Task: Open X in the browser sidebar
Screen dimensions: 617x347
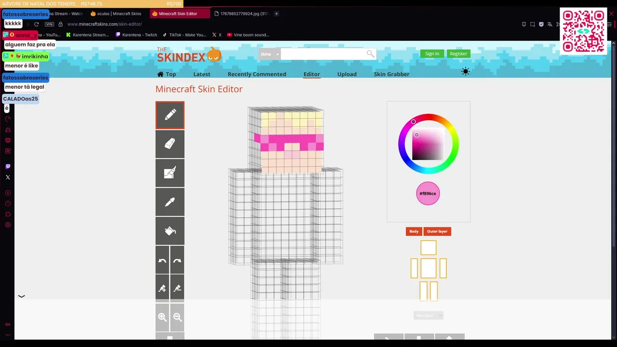Action: [x=8, y=177]
